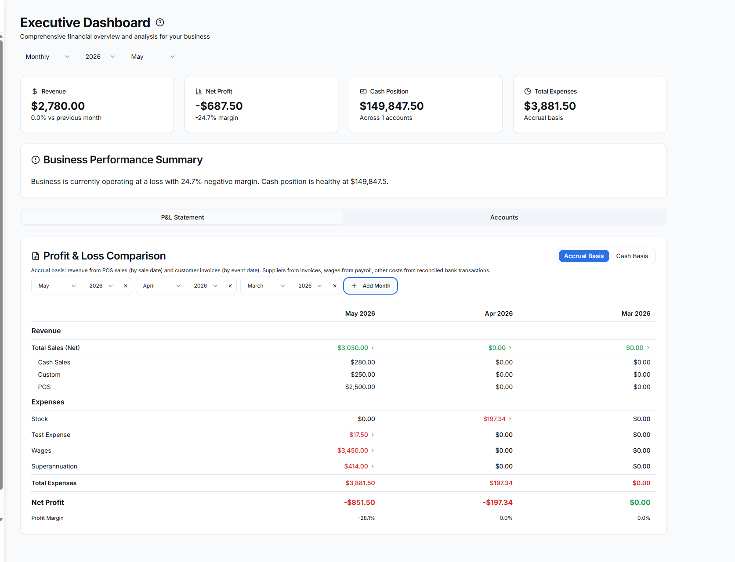Expand May 2026 Total Sales breakdown arrow
The image size is (735, 562).
click(373, 348)
